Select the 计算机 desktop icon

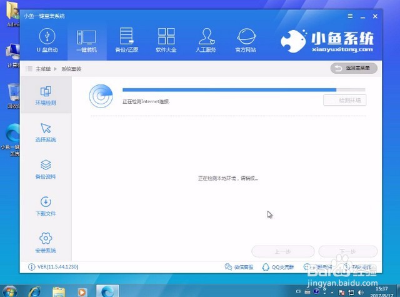[12, 56]
